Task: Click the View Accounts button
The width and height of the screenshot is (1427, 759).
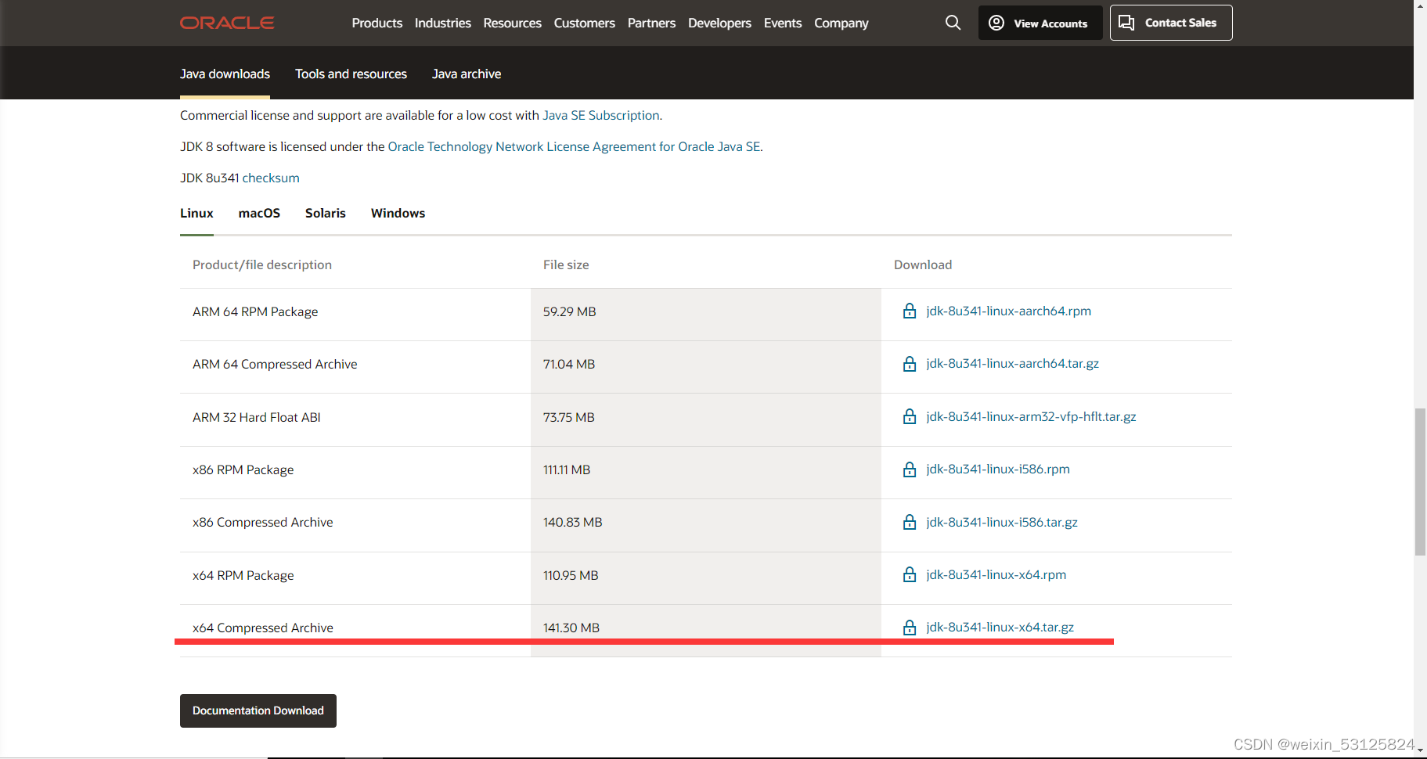Action: click(1040, 23)
